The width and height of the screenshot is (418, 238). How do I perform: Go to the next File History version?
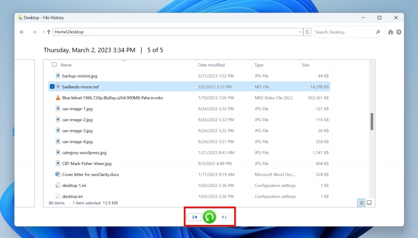[x=224, y=217]
